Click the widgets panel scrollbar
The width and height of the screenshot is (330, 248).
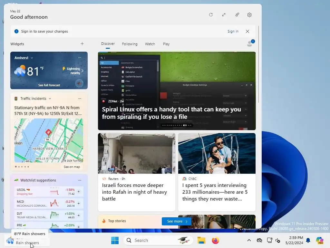(259, 64)
